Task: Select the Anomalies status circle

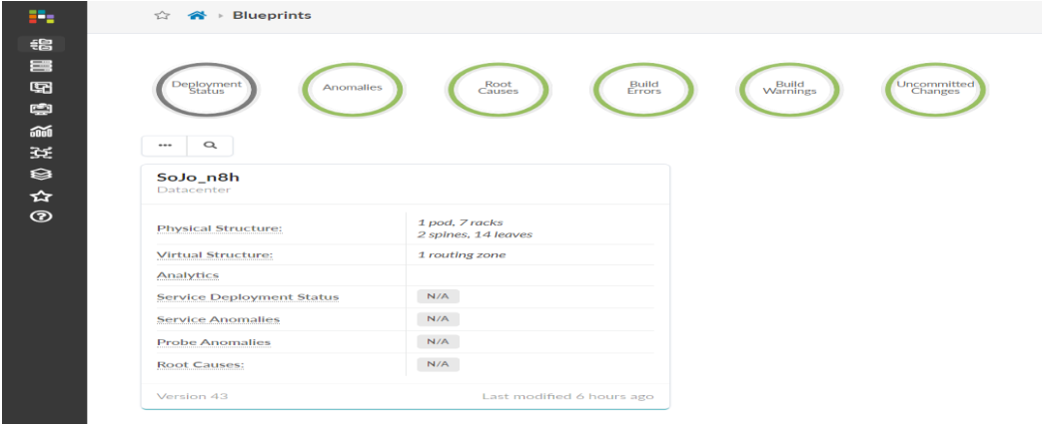Action: pos(353,89)
